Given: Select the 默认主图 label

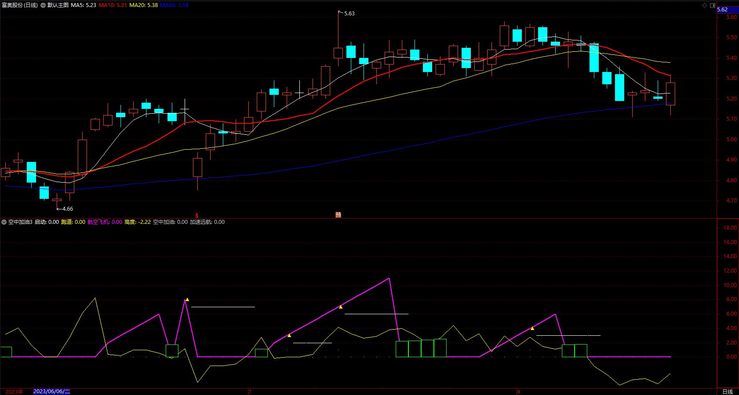Looking at the screenshot, I should tap(58, 5).
